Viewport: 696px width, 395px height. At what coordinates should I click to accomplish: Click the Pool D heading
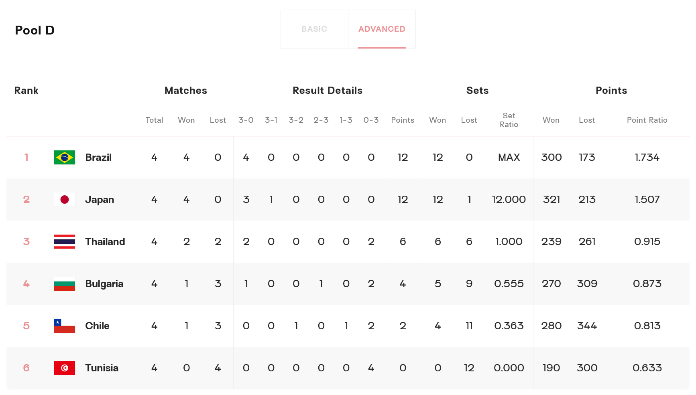(x=35, y=30)
